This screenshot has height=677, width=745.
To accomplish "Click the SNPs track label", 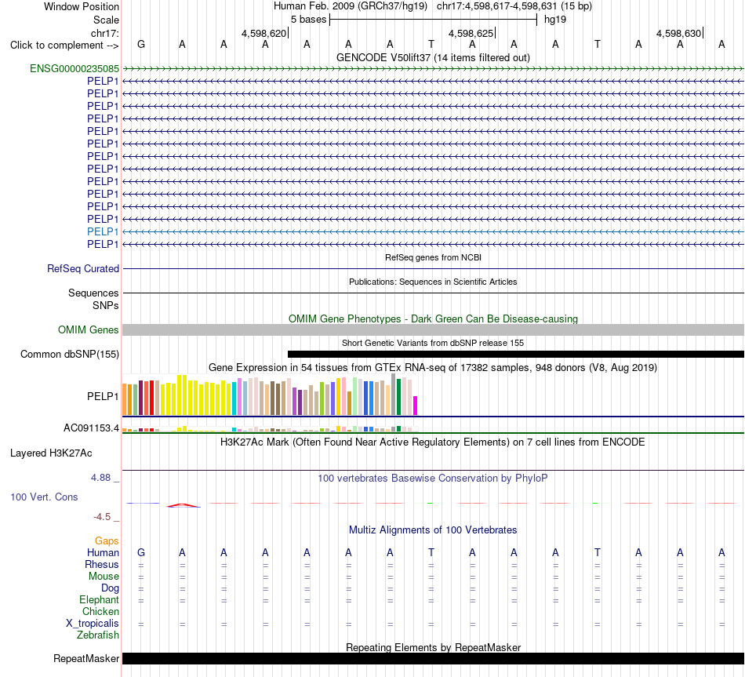I will point(106,305).
